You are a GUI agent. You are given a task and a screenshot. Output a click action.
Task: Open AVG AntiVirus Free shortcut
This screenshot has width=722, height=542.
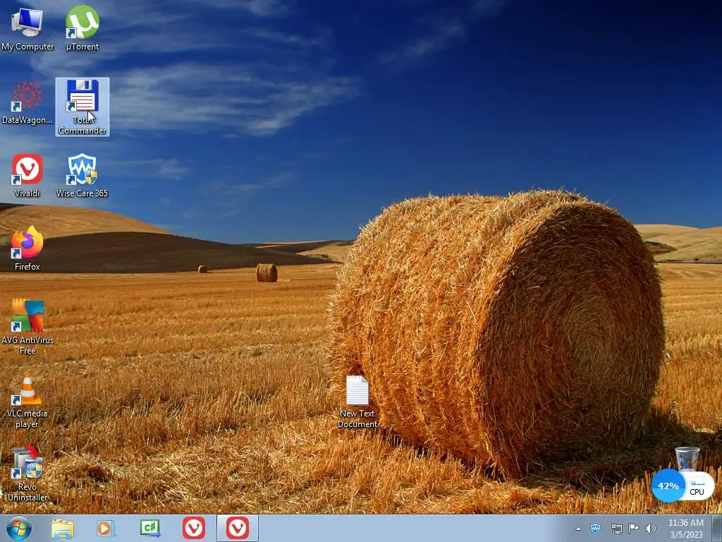pos(27,327)
